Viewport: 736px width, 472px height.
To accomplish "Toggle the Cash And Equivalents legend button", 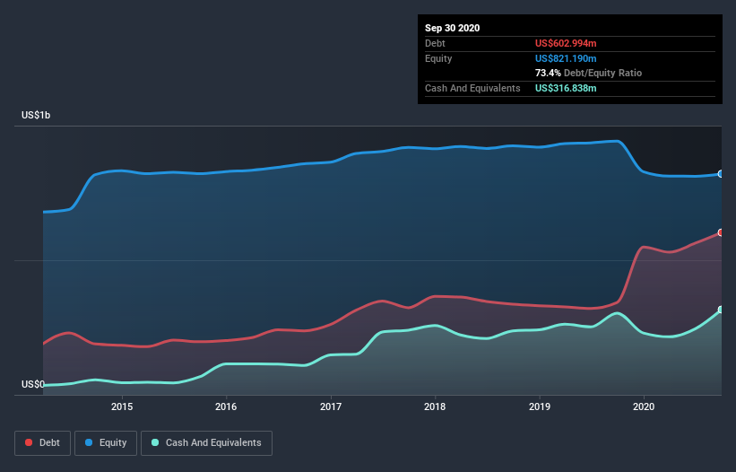I will click(x=206, y=443).
